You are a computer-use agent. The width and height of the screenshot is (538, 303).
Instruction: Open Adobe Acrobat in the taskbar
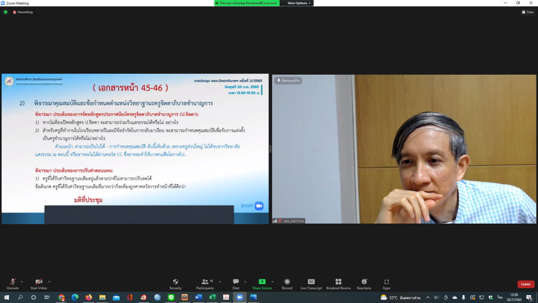click(x=226, y=297)
